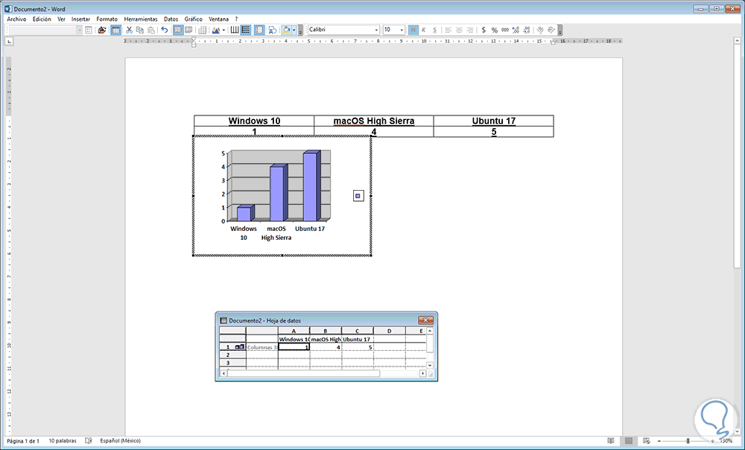The image size is (745, 450).
Task: Click the Fill Color bucket icon
Action: pyautogui.click(x=287, y=30)
